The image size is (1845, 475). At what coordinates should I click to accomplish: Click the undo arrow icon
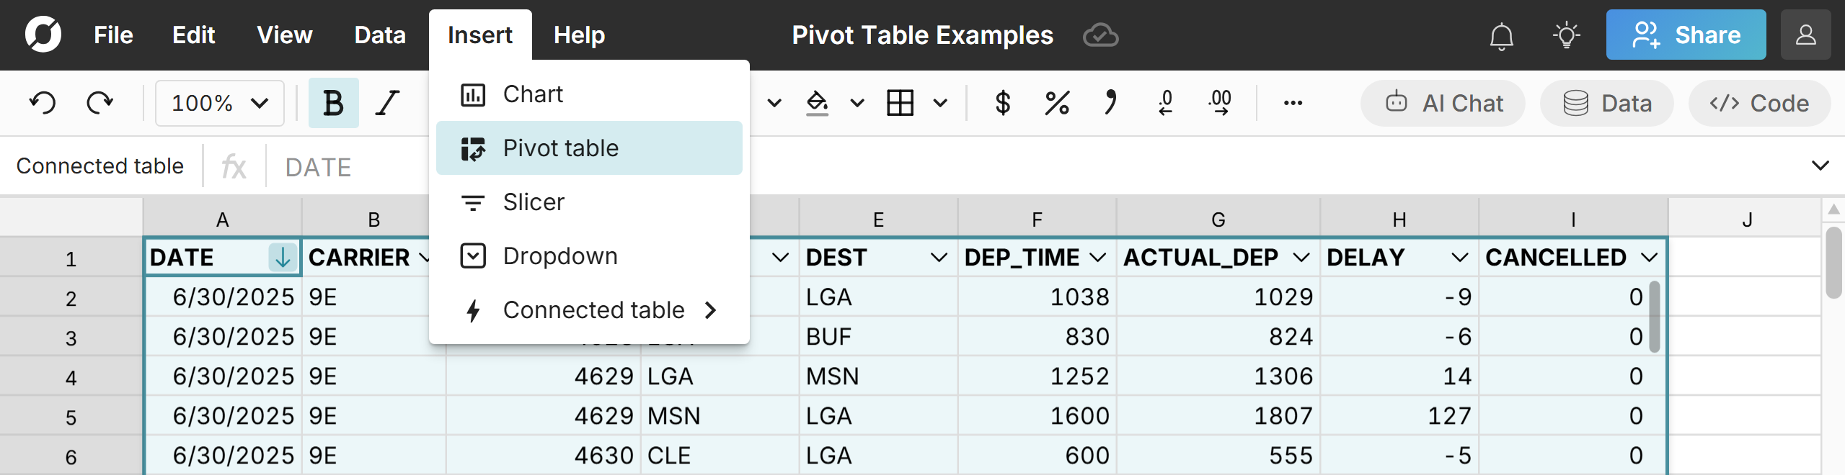point(43,103)
